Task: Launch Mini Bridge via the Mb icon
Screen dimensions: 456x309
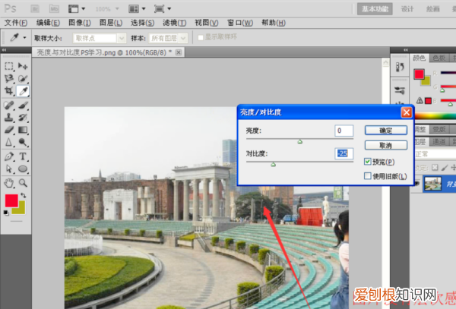Action: (54, 9)
